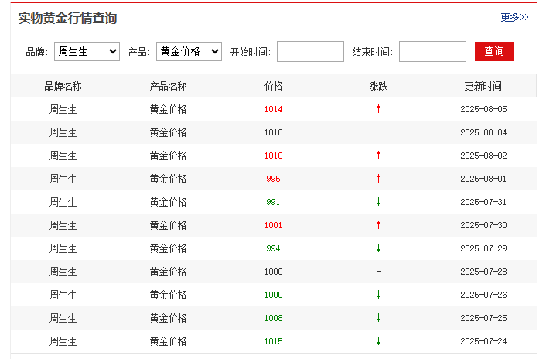Screen dimensions: 546x359
Task: Click the 涨跌 column header
Action: tap(378, 86)
